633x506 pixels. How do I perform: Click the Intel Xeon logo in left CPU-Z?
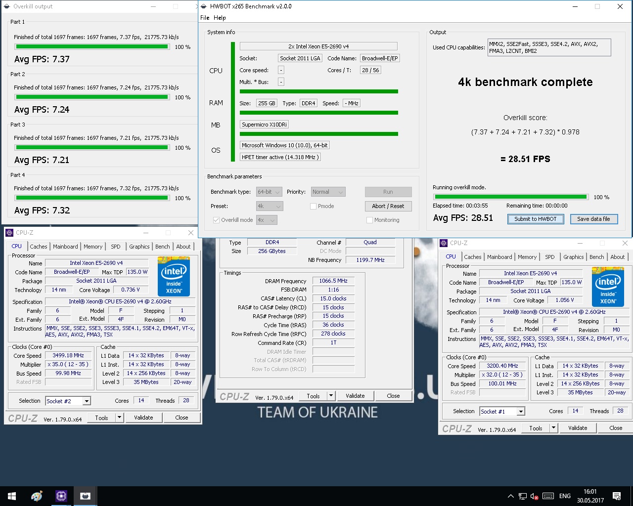pos(174,276)
